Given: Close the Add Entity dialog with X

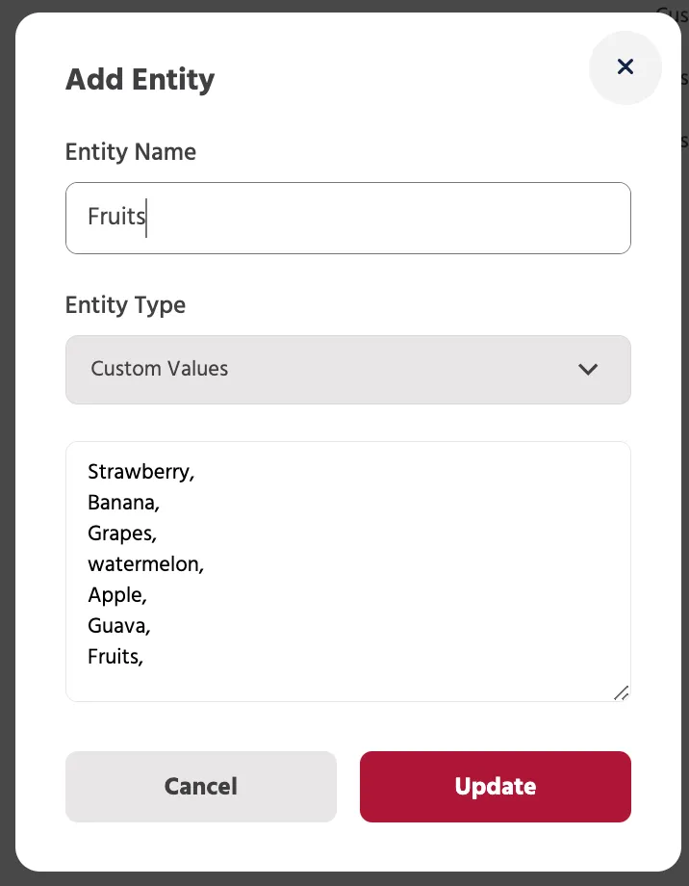Looking at the screenshot, I should click(625, 66).
